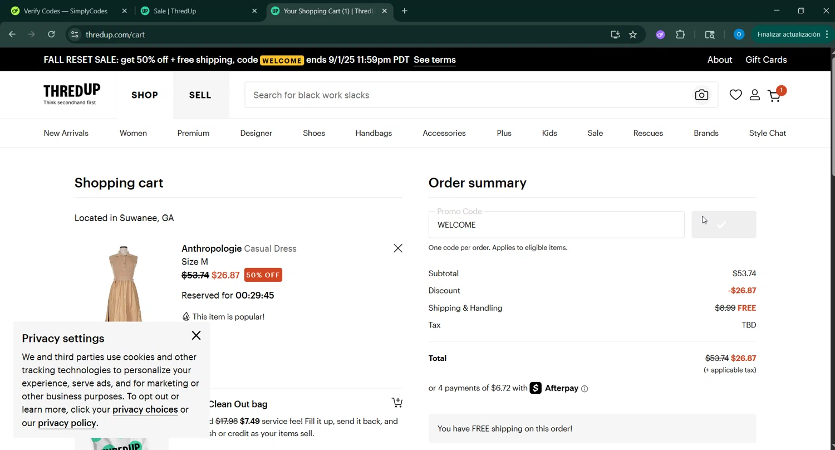Open the Accessories category
This screenshot has width=835, height=450.
click(444, 133)
